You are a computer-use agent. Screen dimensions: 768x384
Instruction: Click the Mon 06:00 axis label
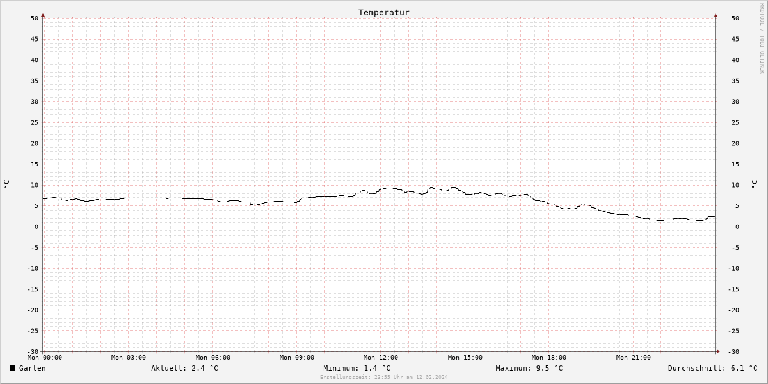[x=213, y=358]
